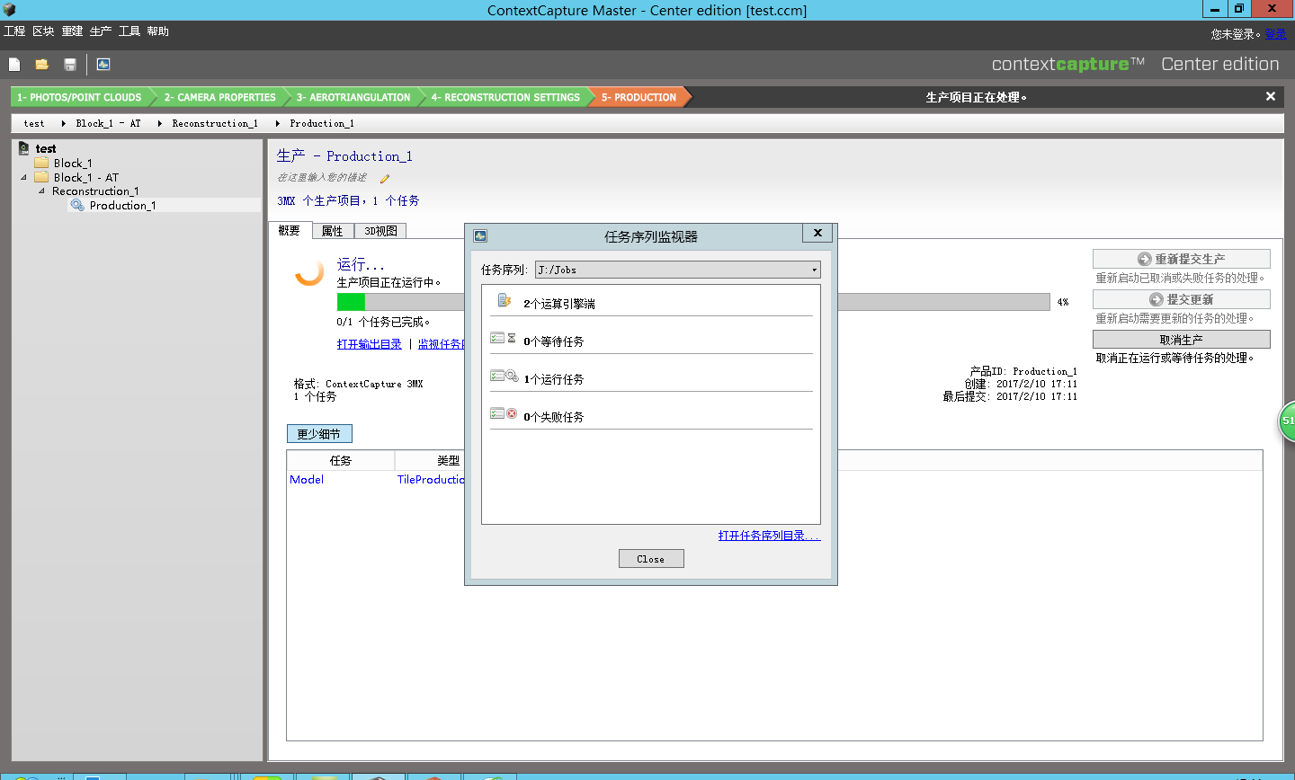Click the Close button in monitor dialog
1295x780 pixels.
651,559
